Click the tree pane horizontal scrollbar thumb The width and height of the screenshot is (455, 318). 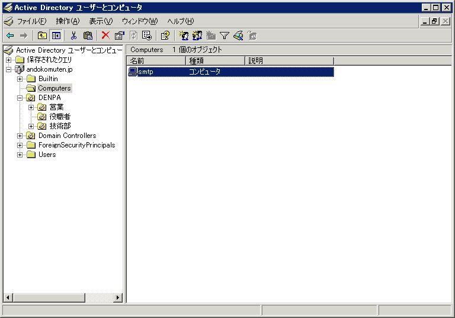pos(49,297)
